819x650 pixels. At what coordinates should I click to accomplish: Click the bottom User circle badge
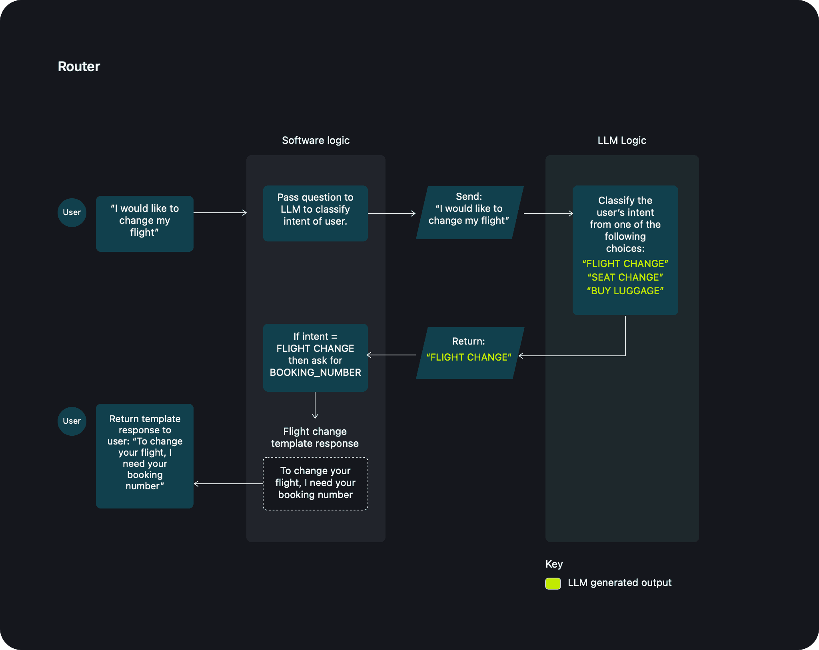(x=72, y=421)
